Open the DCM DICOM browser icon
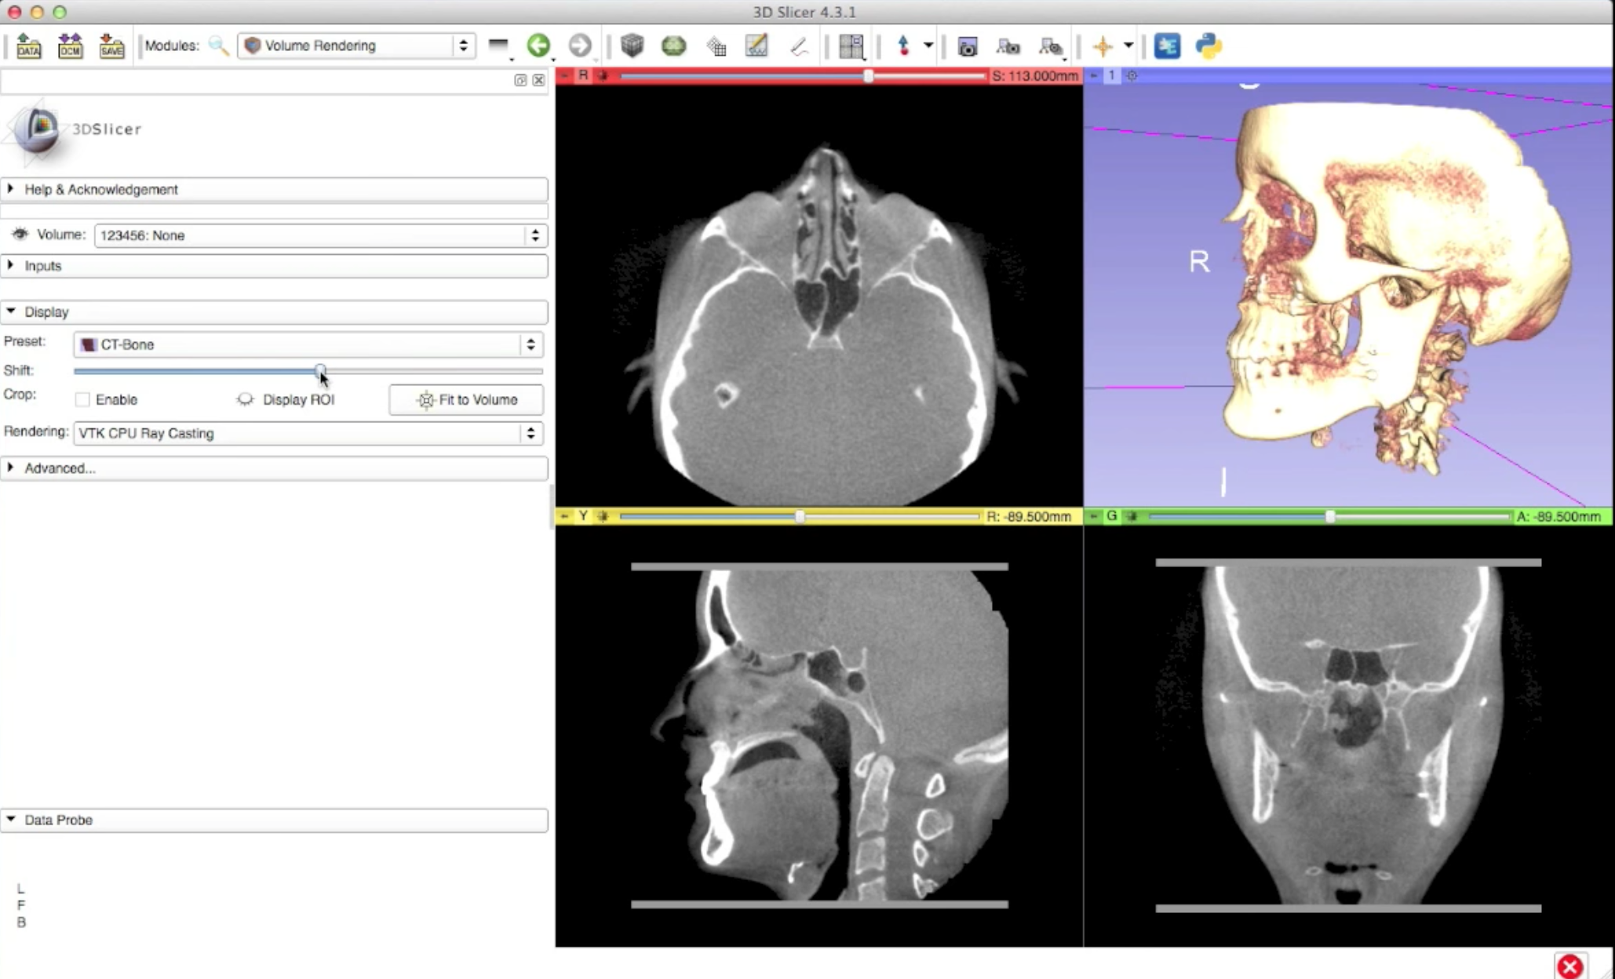This screenshot has height=979, width=1615. point(70,45)
